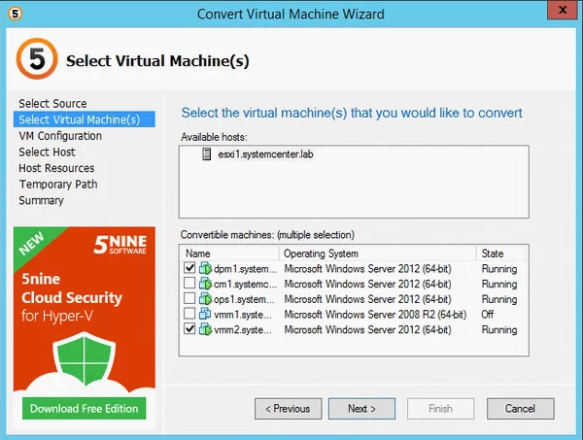Click the large orange 5 wizard logo
583x440 pixels.
click(37, 58)
